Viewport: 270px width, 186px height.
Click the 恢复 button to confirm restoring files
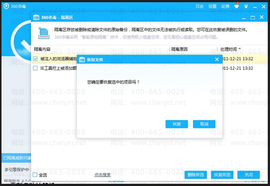pos(177,124)
